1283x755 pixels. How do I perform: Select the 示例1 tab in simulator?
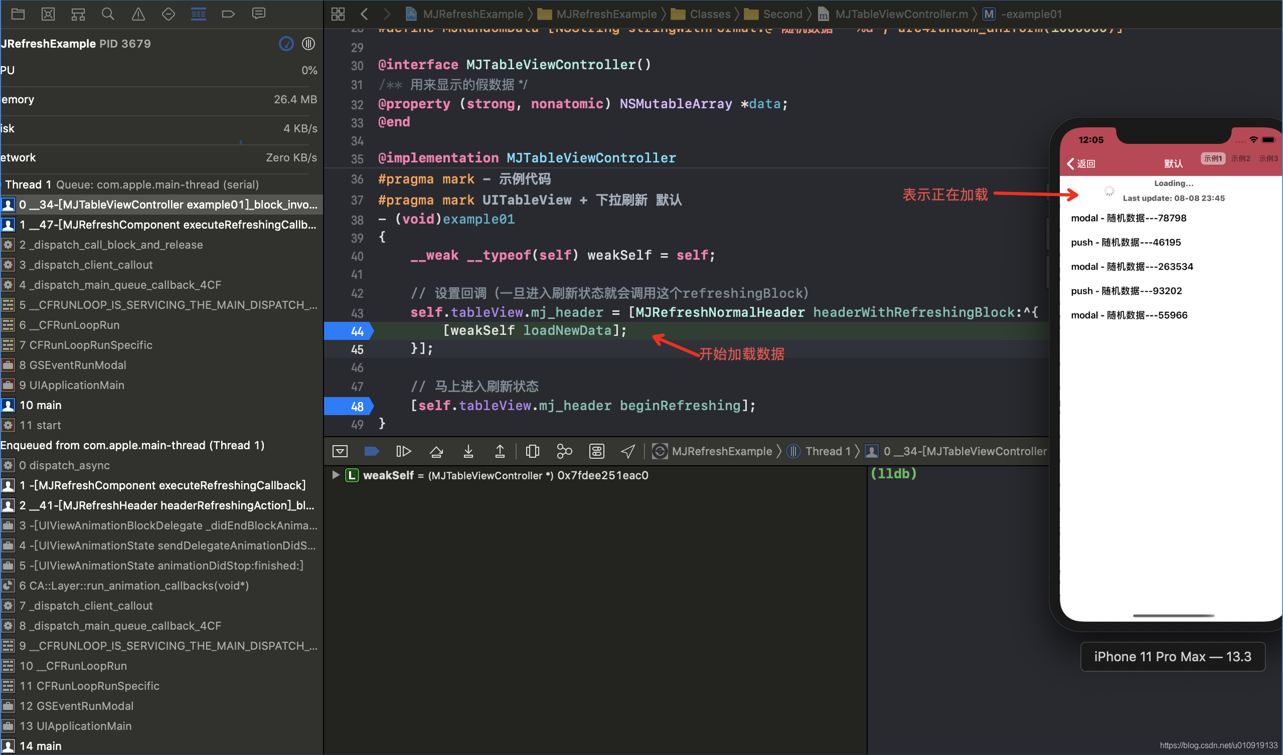point(1213,158)
